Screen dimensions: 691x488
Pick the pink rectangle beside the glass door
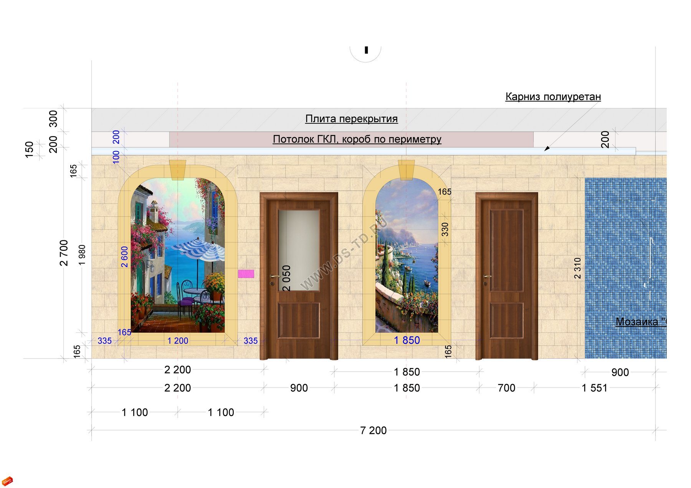click(246, 273)
